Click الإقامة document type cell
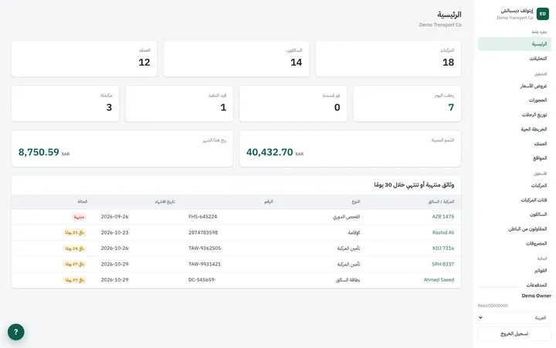Viewport: 556px width, 348px height. (x=354, y=232)
